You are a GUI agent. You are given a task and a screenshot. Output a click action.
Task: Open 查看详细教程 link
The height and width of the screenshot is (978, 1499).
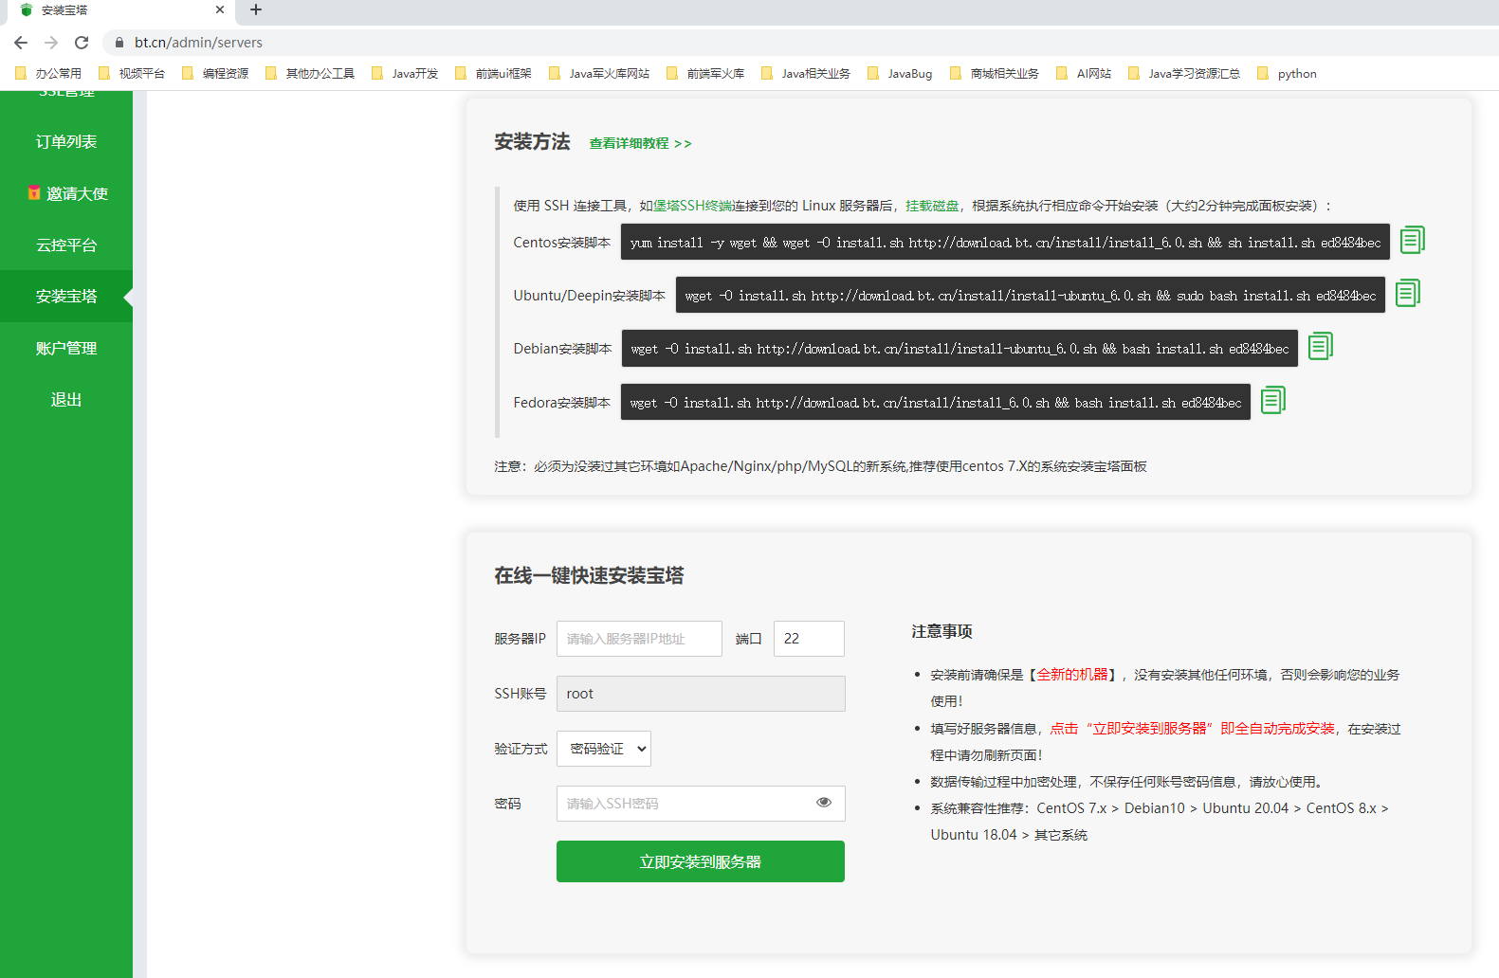[641, 143]
